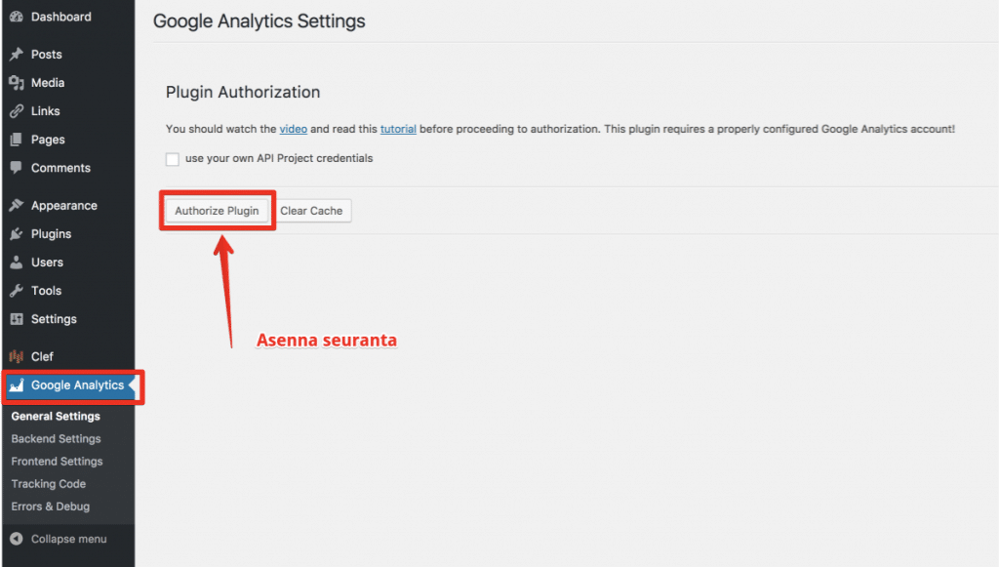
Task: Click the Comments speech bubble icon
Action: [x=17, y=168]
